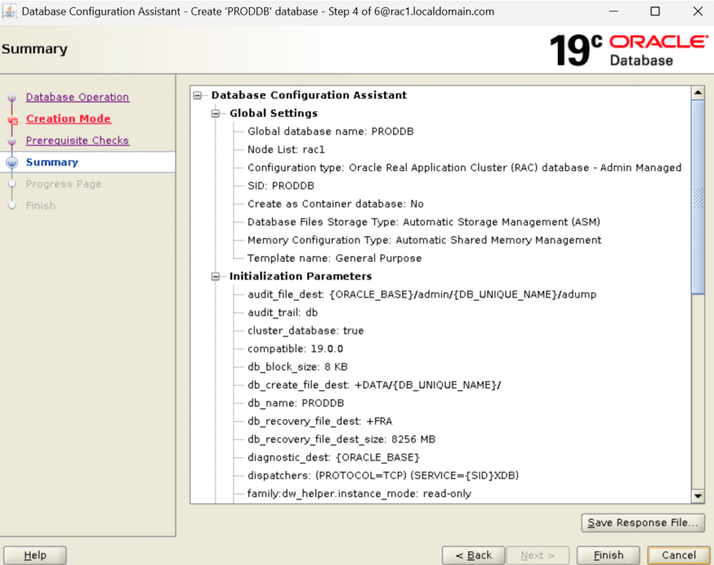Click the Creation Mode step bullet icon

click(12, 120)
